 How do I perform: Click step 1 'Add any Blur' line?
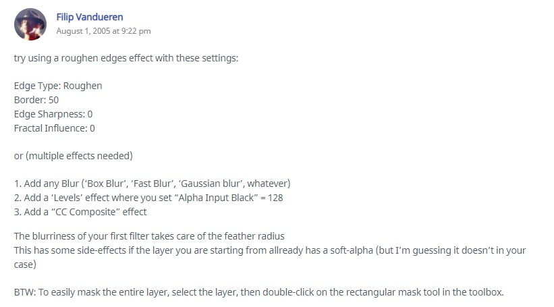click(x=152, y=184)
